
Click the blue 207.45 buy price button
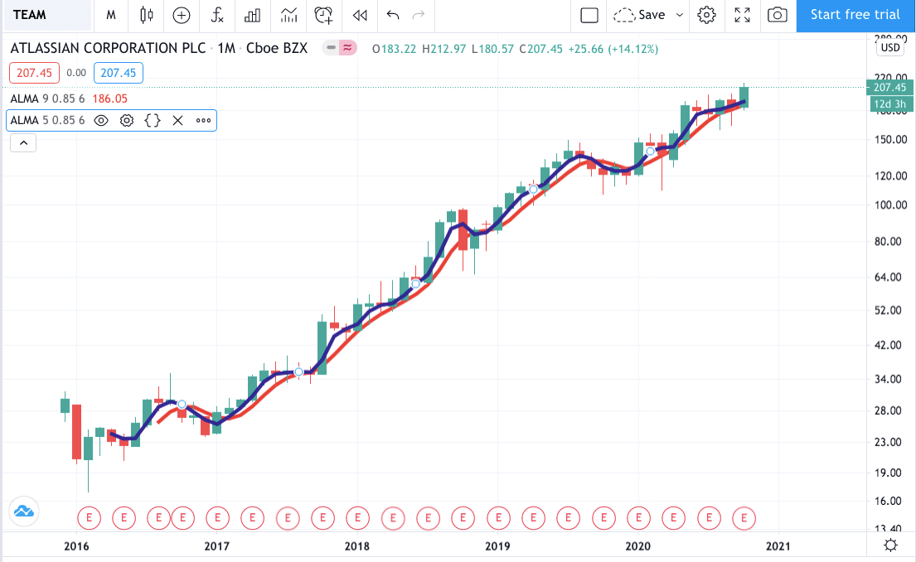click(118, 73)
